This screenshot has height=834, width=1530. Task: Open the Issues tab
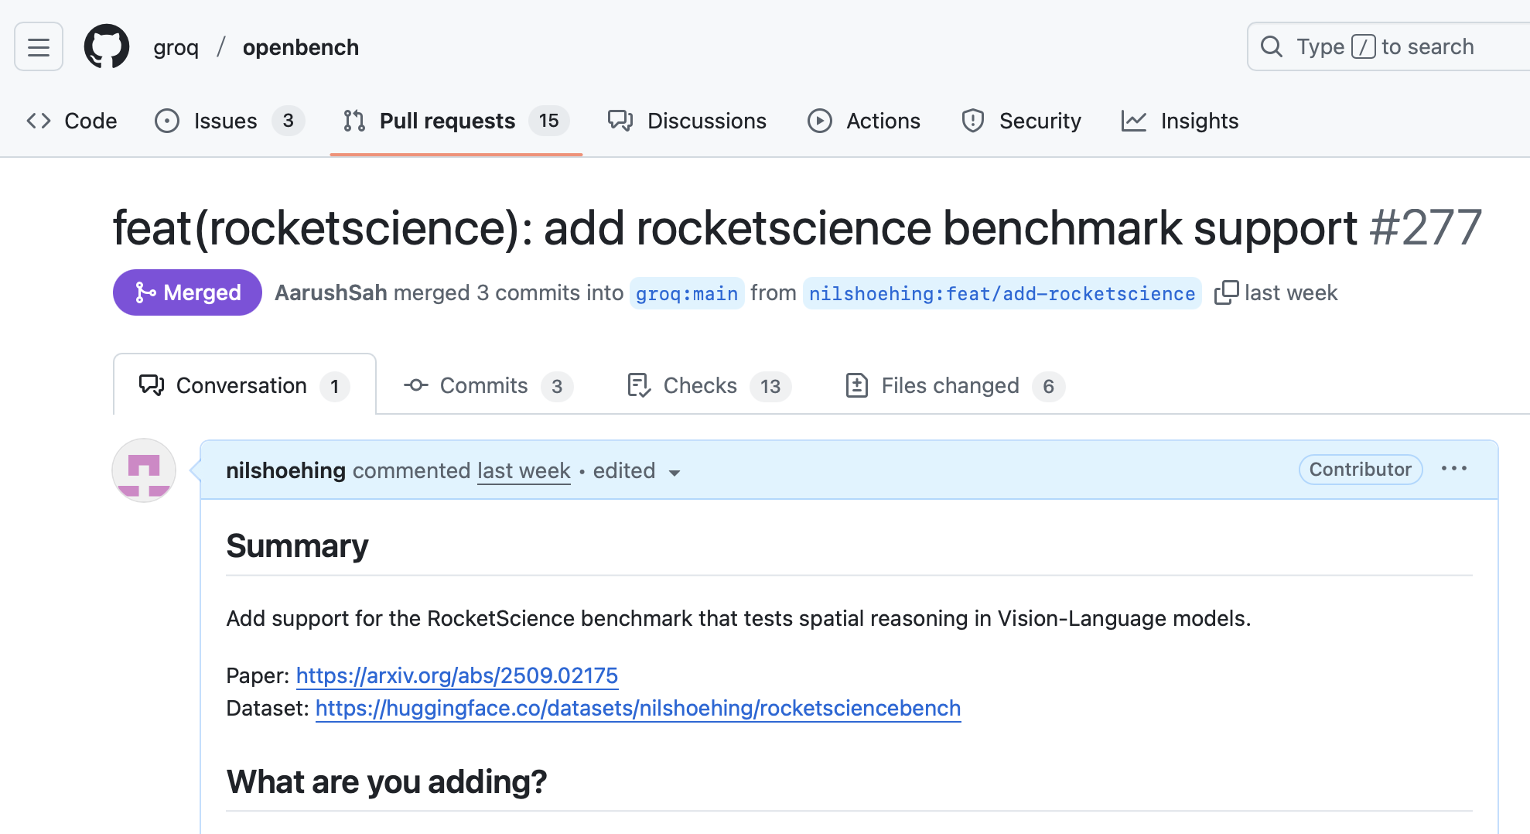coord(229,121)
